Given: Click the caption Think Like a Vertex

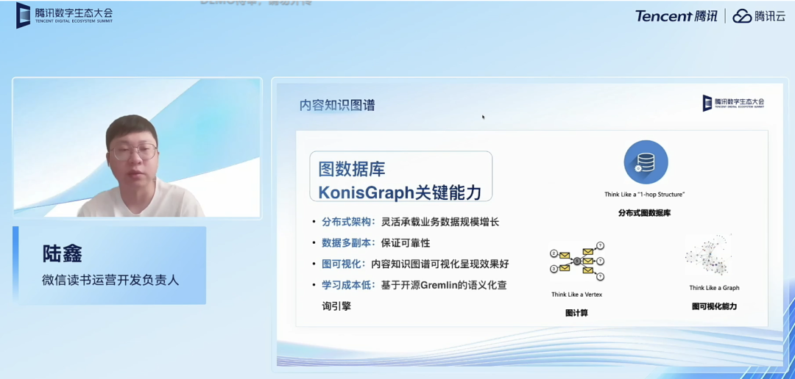Looking at the screenshot, I should [577, 295].
